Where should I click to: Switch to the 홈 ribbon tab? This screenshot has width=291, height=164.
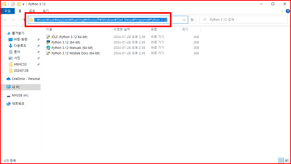click(20, 11)
